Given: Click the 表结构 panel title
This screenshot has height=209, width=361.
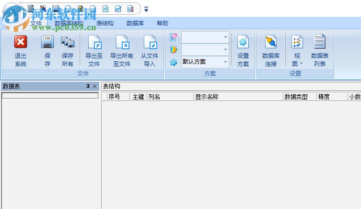Looking at the screenshot, I should [111, 87].
